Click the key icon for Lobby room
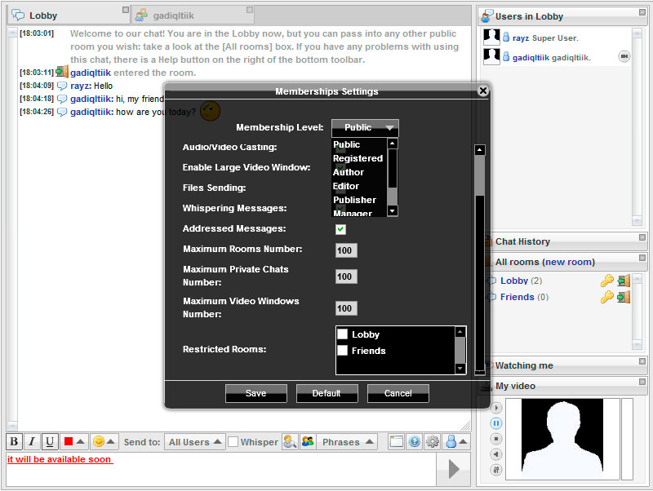Image resolution: width=653 pixels, height=491 pixels. (x=606, y=281)
